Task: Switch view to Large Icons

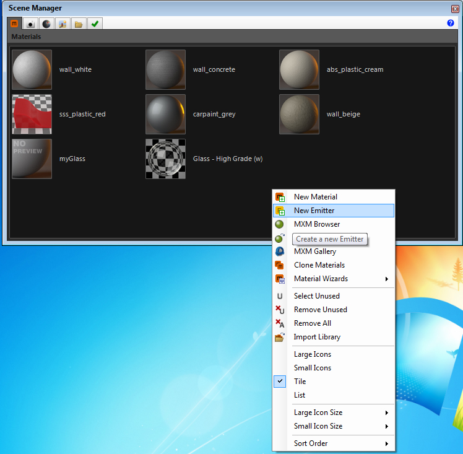Action: click(334, 354)
